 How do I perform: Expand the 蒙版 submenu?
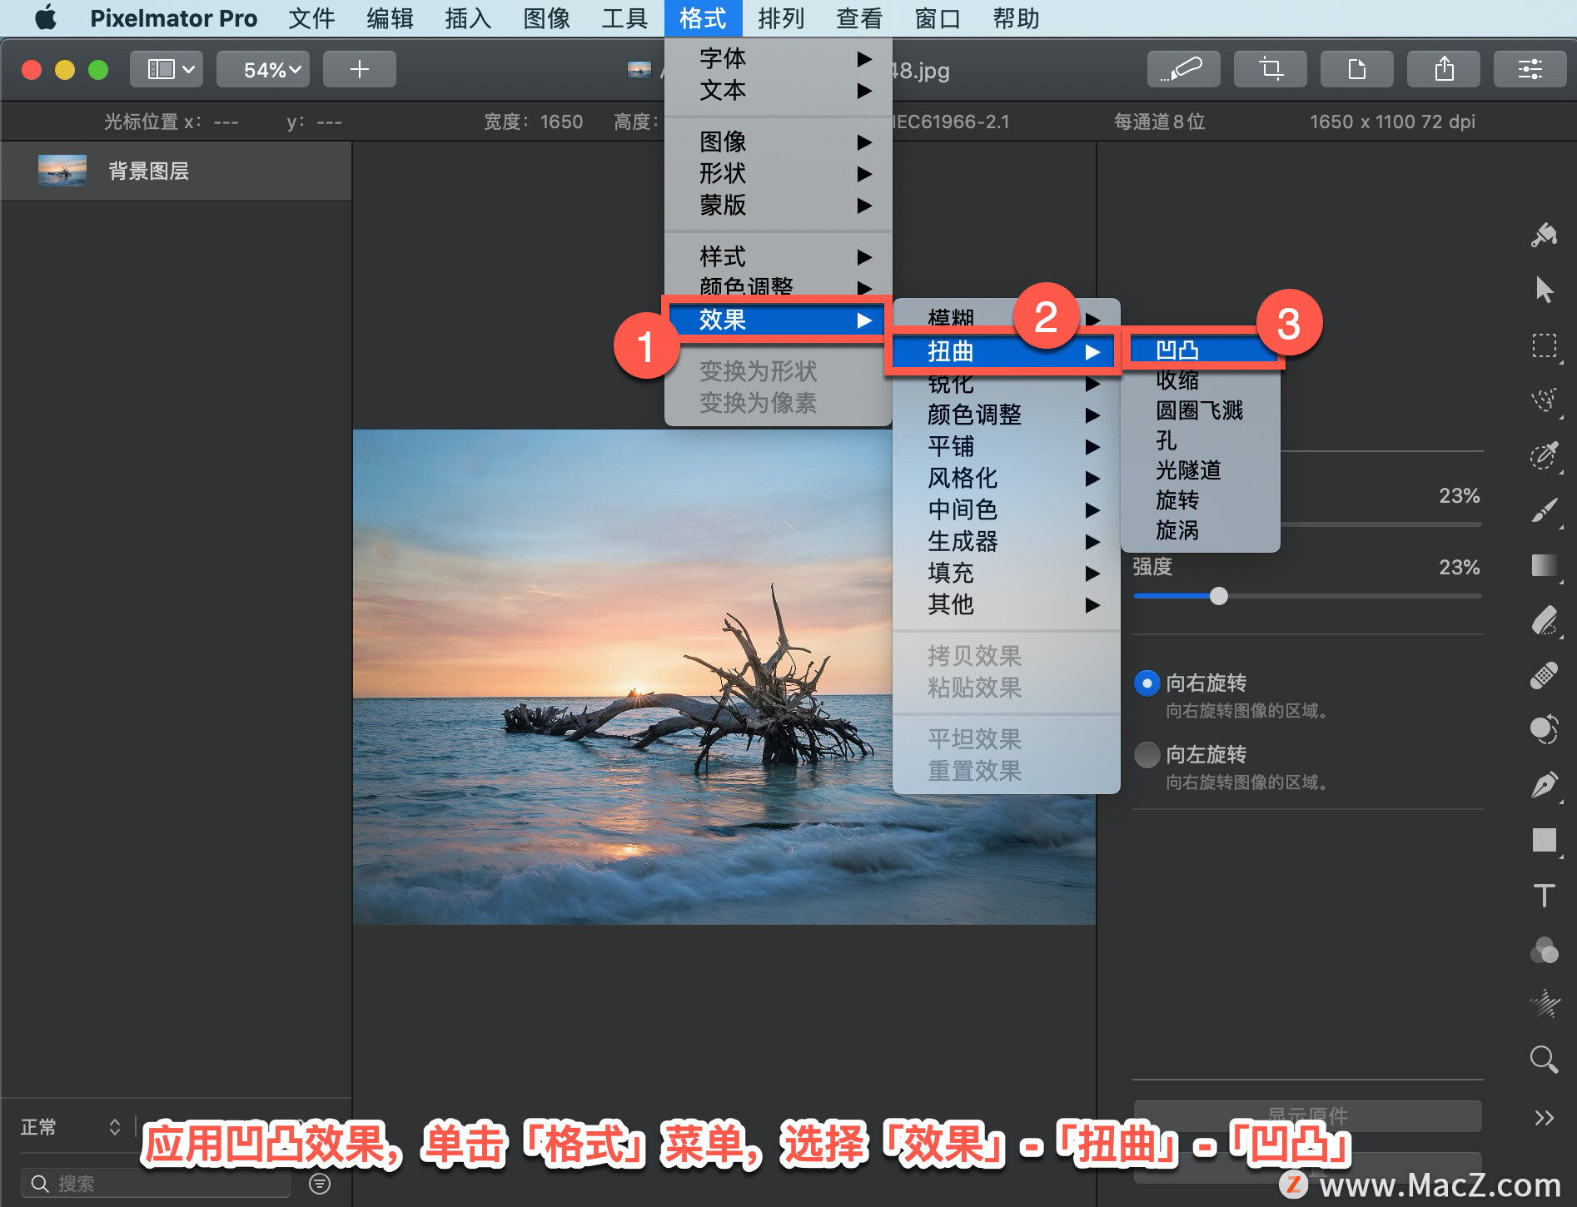pos(779,205)
